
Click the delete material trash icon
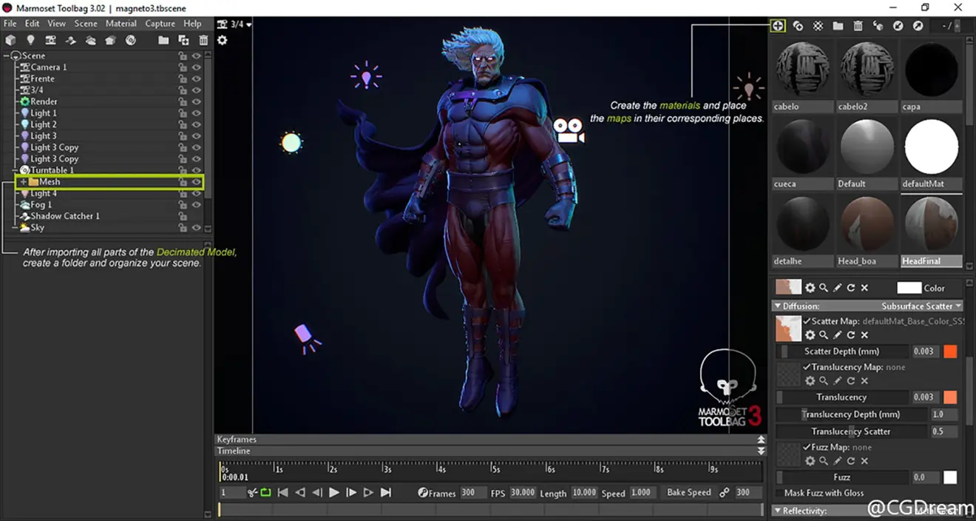(x=858, y=26)
